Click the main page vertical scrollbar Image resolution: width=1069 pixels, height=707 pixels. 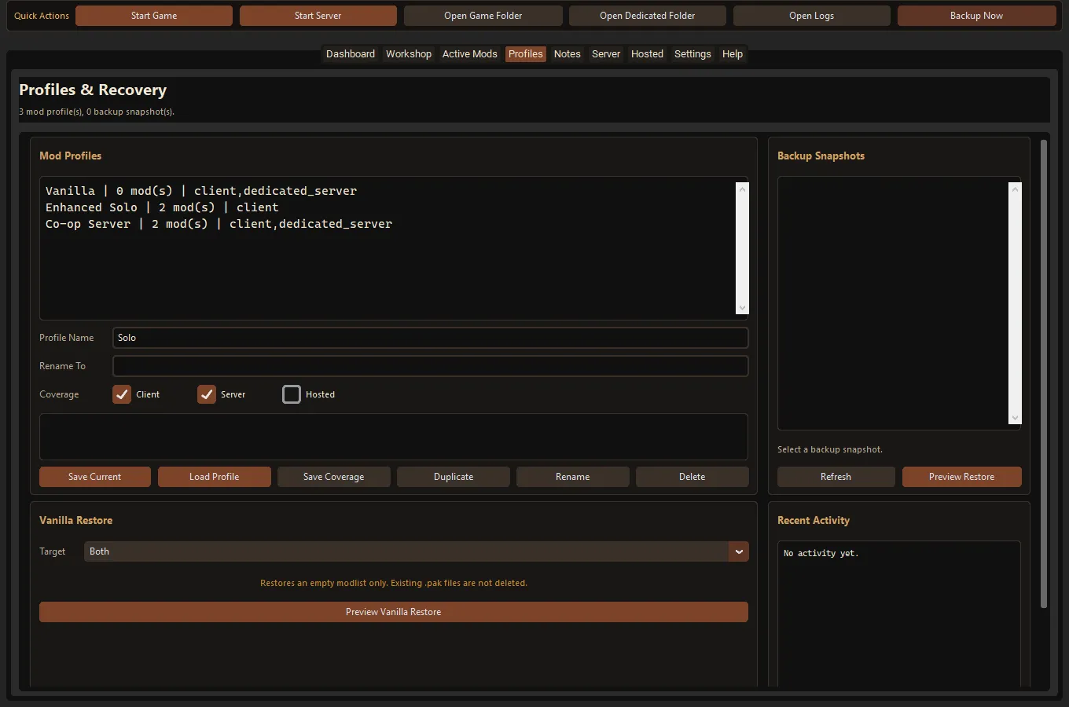(x=1044, y=374)
